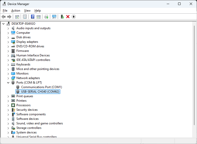
Task: Click the red X Uninstall device icon
Action: pyautogui.click(x=68, y=17)
